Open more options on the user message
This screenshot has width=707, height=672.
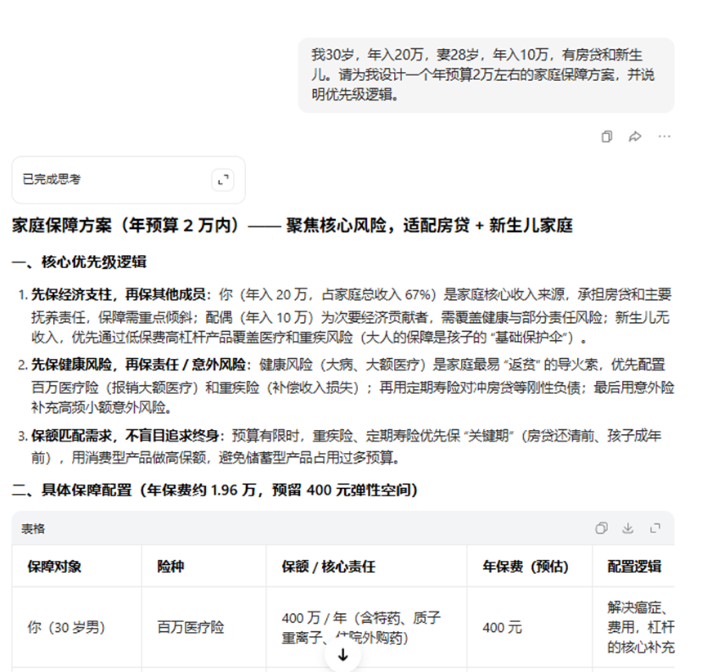click(x=664, y=137)
